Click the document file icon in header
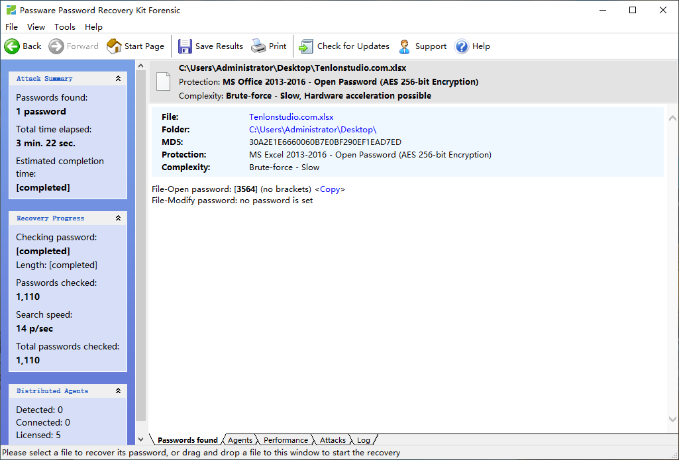 [163, 81]
